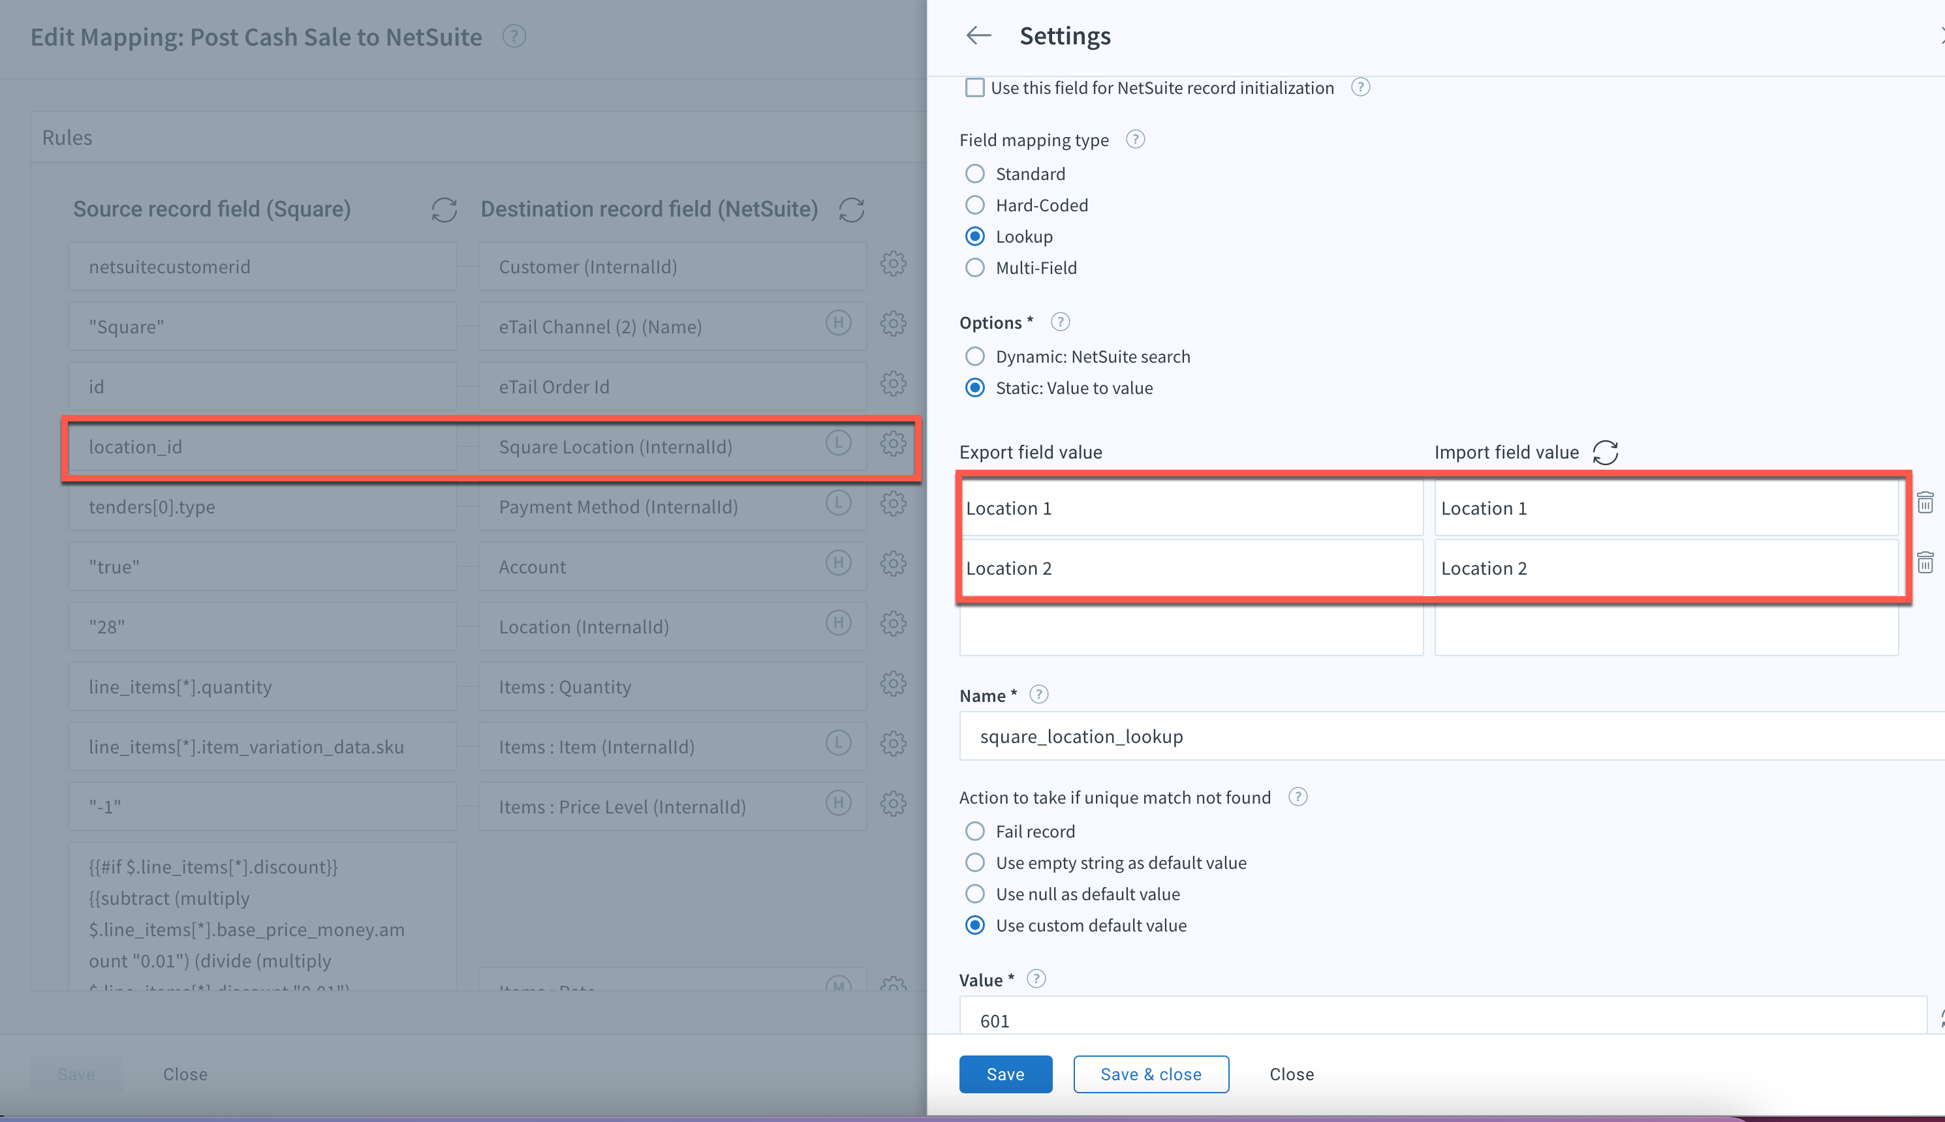Click export field value Location 1
Screen dimensions: 1945x1122
point(1191,508)
